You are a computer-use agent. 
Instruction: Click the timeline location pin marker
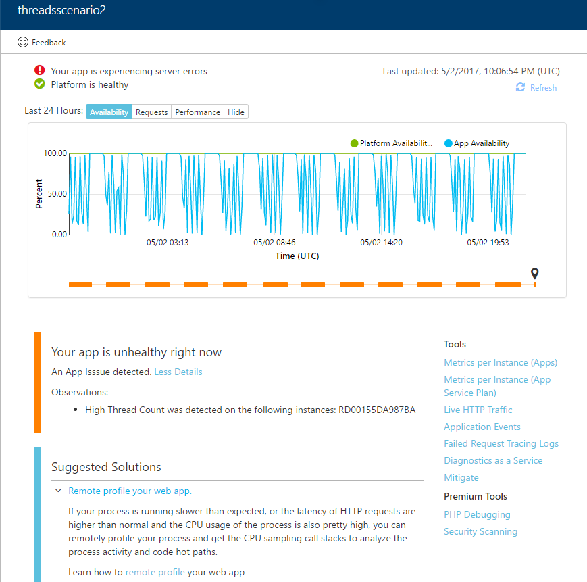(x=535, y=274)
